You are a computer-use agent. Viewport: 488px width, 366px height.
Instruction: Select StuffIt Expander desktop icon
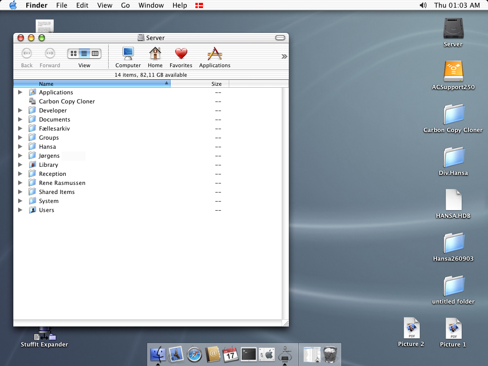click(x=44, y=337)
